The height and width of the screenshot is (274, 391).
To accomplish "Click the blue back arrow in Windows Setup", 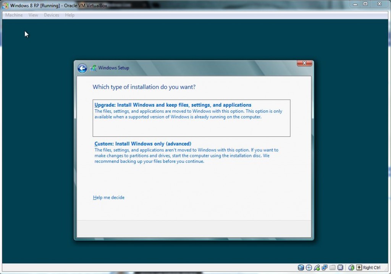I will 82,68.
